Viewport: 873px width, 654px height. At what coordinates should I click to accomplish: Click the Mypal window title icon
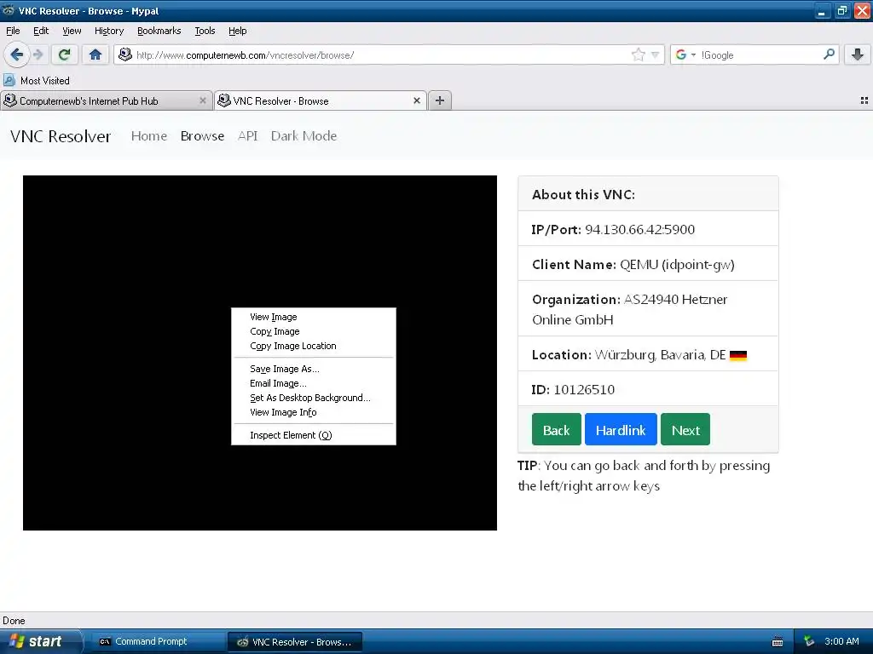9,10
